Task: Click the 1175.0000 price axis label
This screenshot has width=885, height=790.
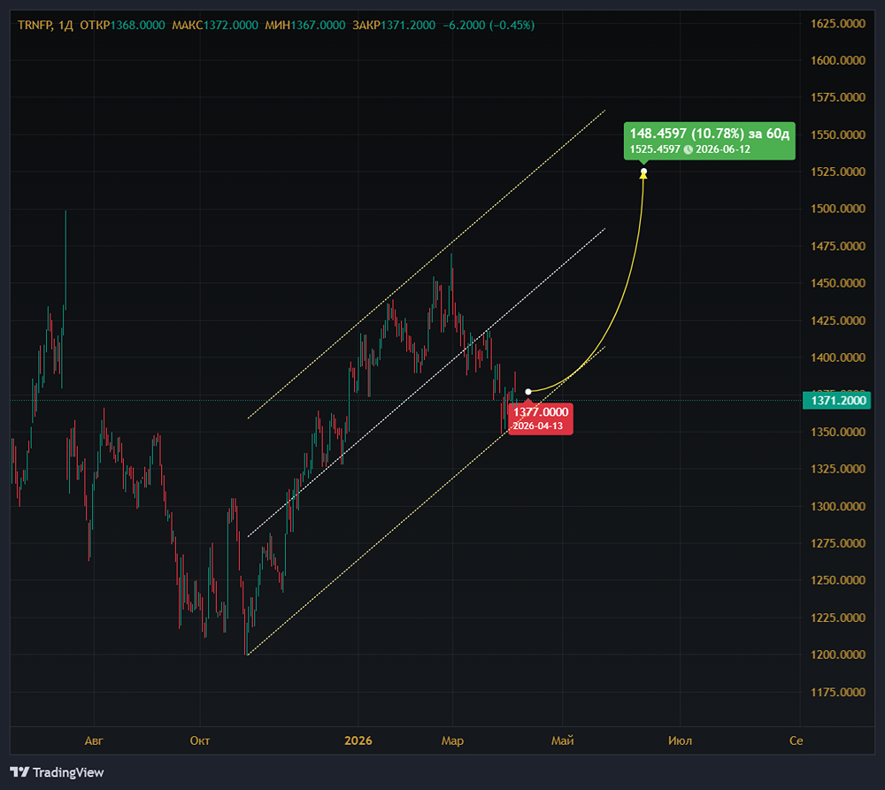Action: (x=837, y=692)
